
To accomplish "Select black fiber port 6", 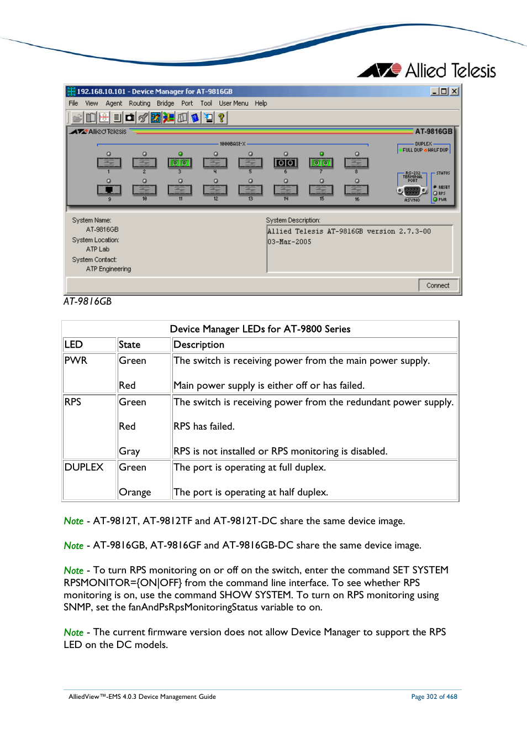I will click(x=286, y=163).
